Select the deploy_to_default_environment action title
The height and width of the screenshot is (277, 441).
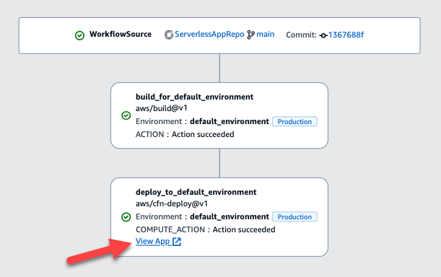[x=196, y=193]
